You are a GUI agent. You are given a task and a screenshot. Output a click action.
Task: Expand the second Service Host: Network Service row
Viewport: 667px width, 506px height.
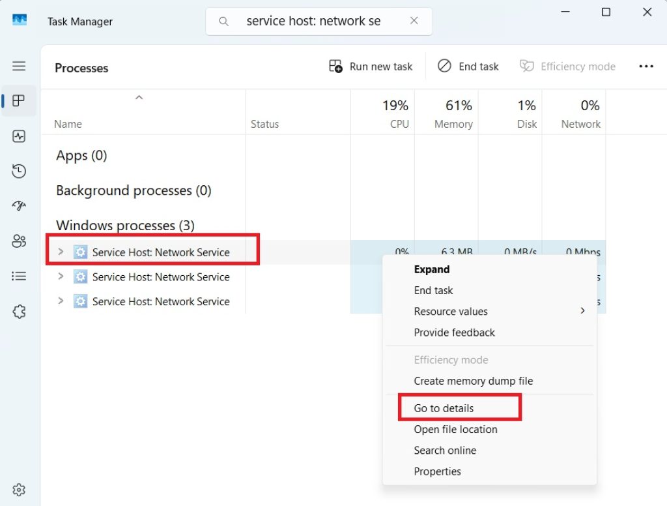61,276
